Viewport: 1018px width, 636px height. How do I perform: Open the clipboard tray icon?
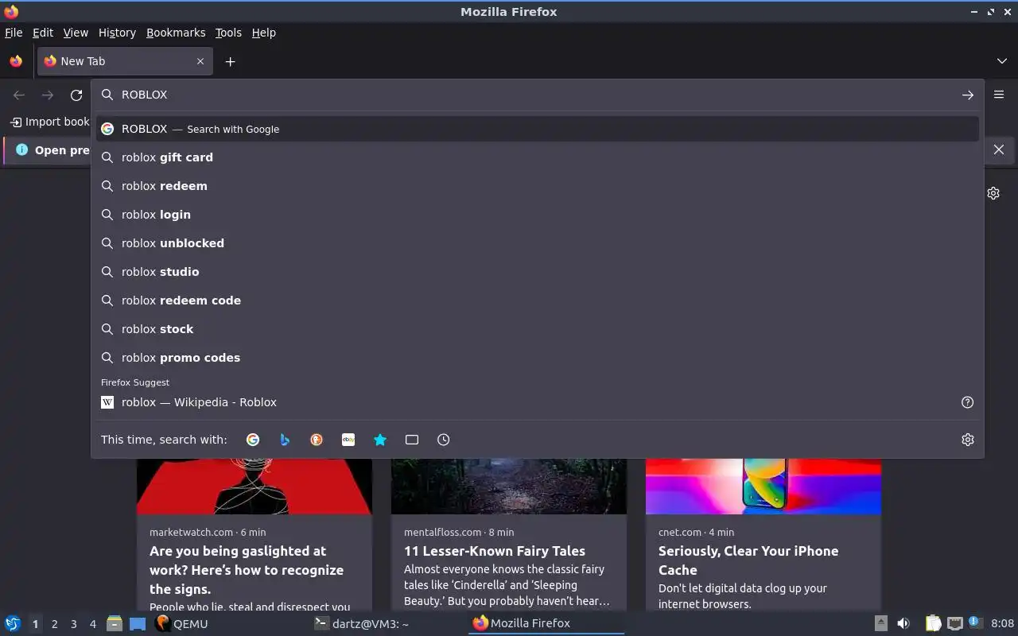click(x=933, y=623)
